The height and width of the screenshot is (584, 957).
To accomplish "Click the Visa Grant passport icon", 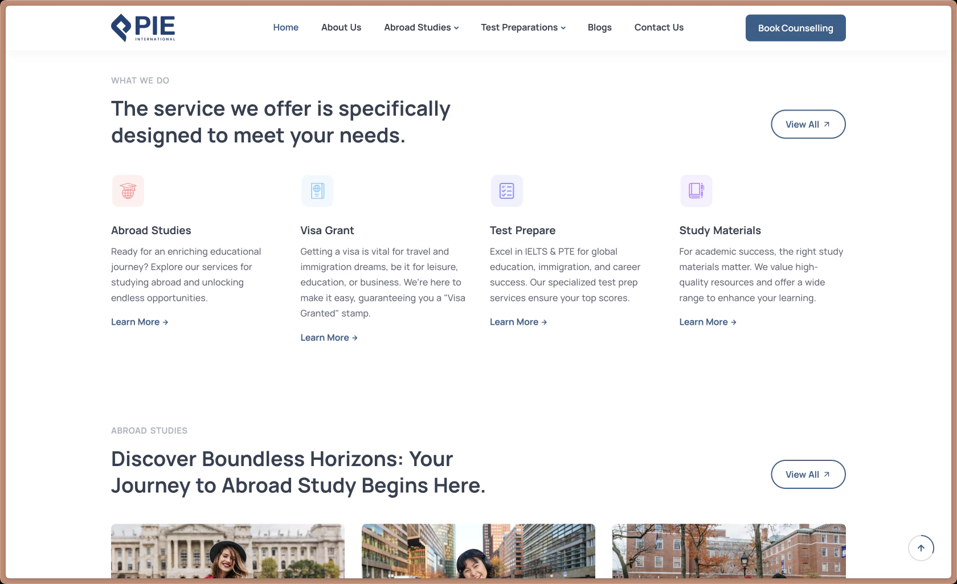I will [x=317, y=190].
